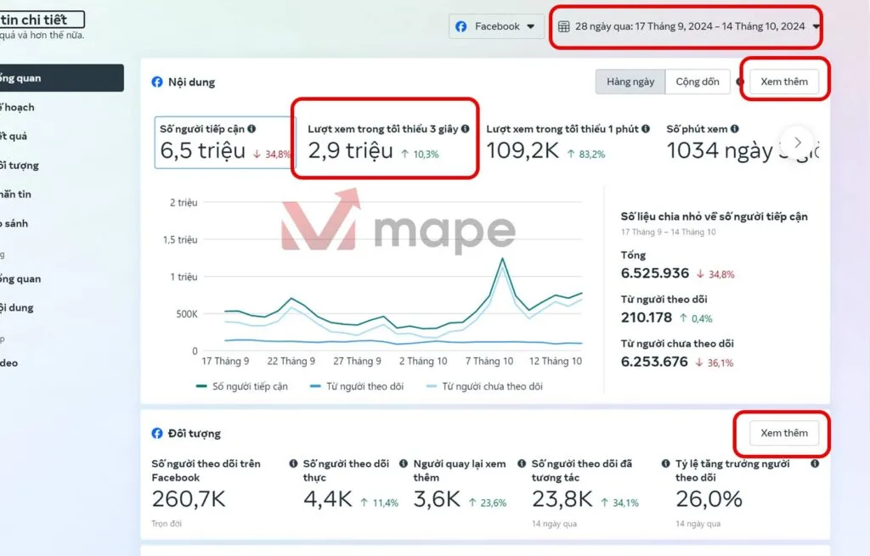The width and height of the screenshot is (870, 556).
Task: Click right chevron to show more metrics
Action: pyautogui.click(x=797, y=142)
